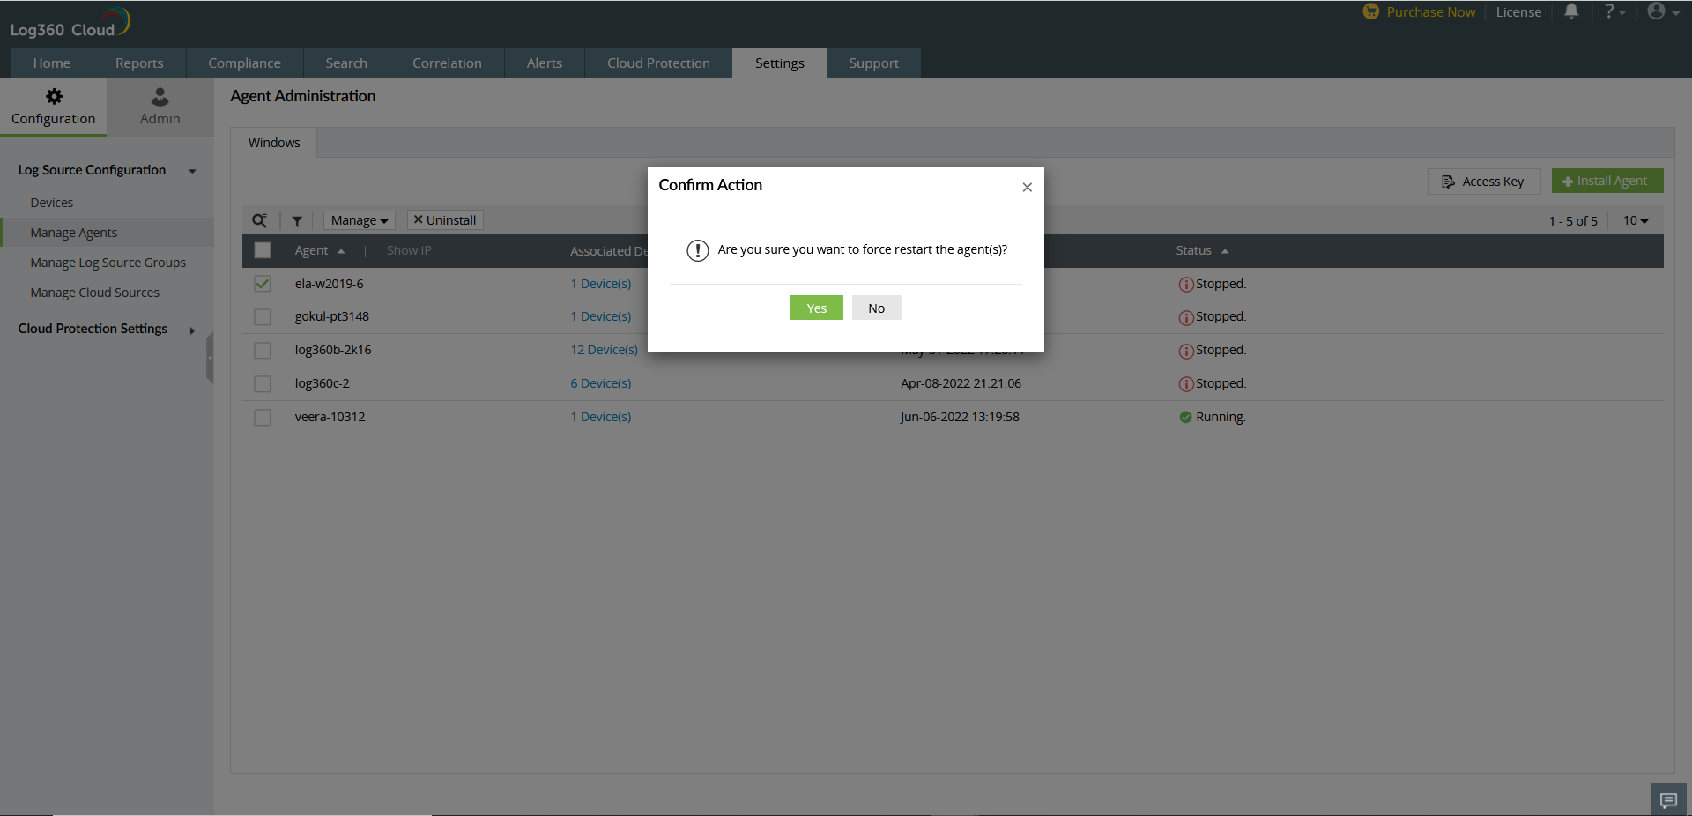Toggle the select-all agents checkbox

tap(263, 250)
